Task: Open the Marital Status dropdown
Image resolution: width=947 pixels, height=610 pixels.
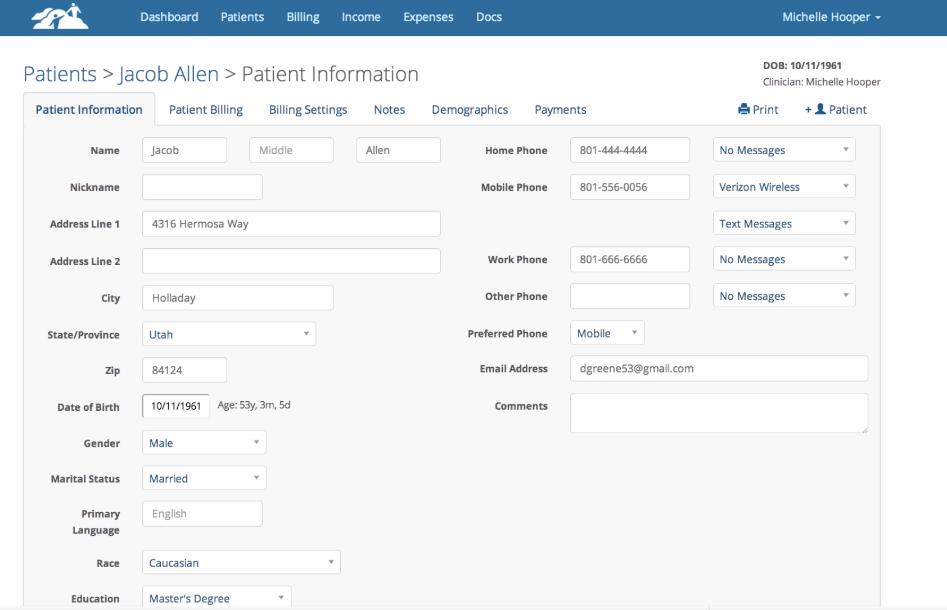Action: [204, 478]
